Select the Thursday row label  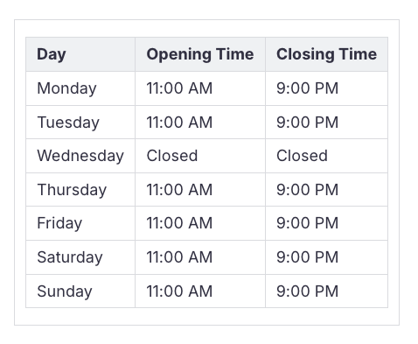point(72,190)
